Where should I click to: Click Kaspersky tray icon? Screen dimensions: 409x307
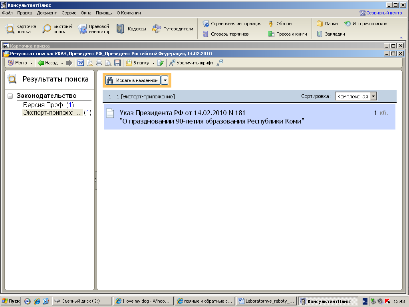coord(387,301)
